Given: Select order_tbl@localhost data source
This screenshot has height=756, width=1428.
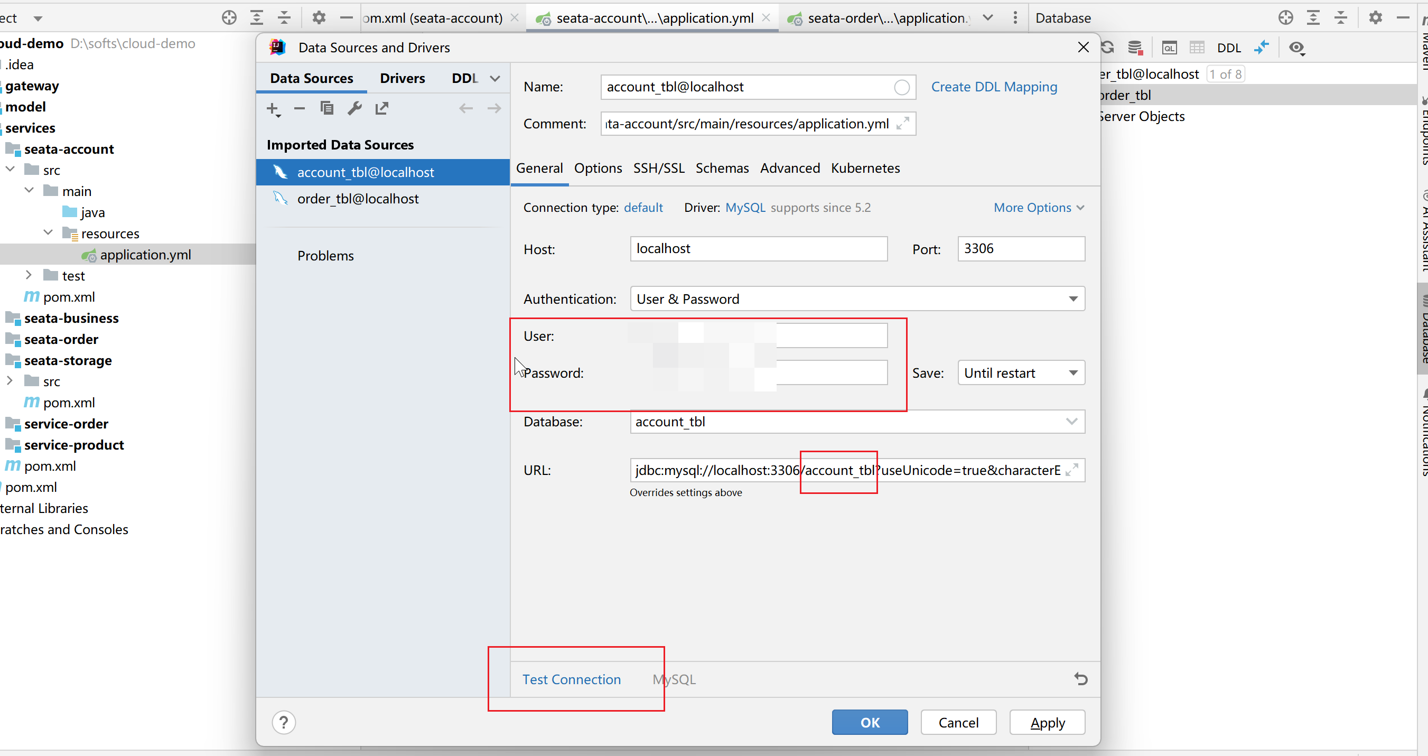Looking at the screenshot, I should point(382,199).
